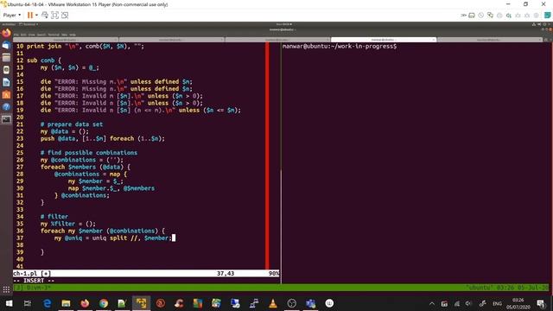Pause the virtual machine
The height and width of the screenshot is (311, 553).
(30, 16)
